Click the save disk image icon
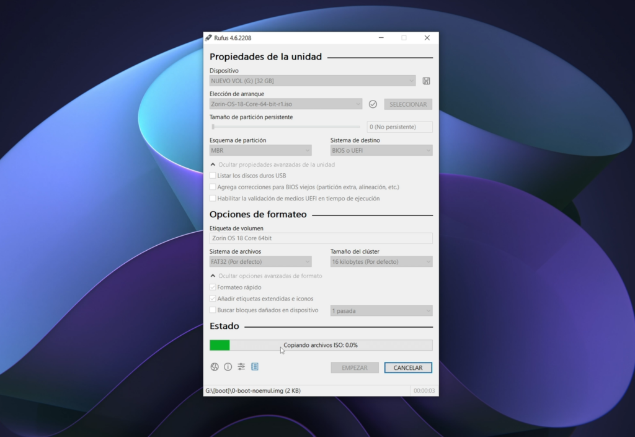This screenshot has height=437, width=635. point(427,81)
